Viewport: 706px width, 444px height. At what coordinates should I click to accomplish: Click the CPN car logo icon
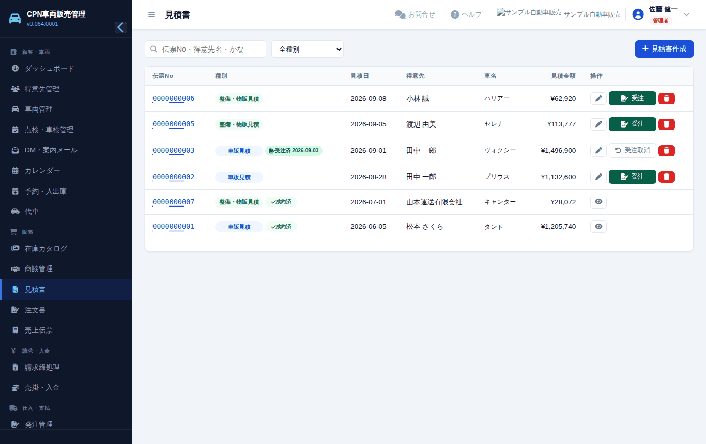tap(15, 19)
